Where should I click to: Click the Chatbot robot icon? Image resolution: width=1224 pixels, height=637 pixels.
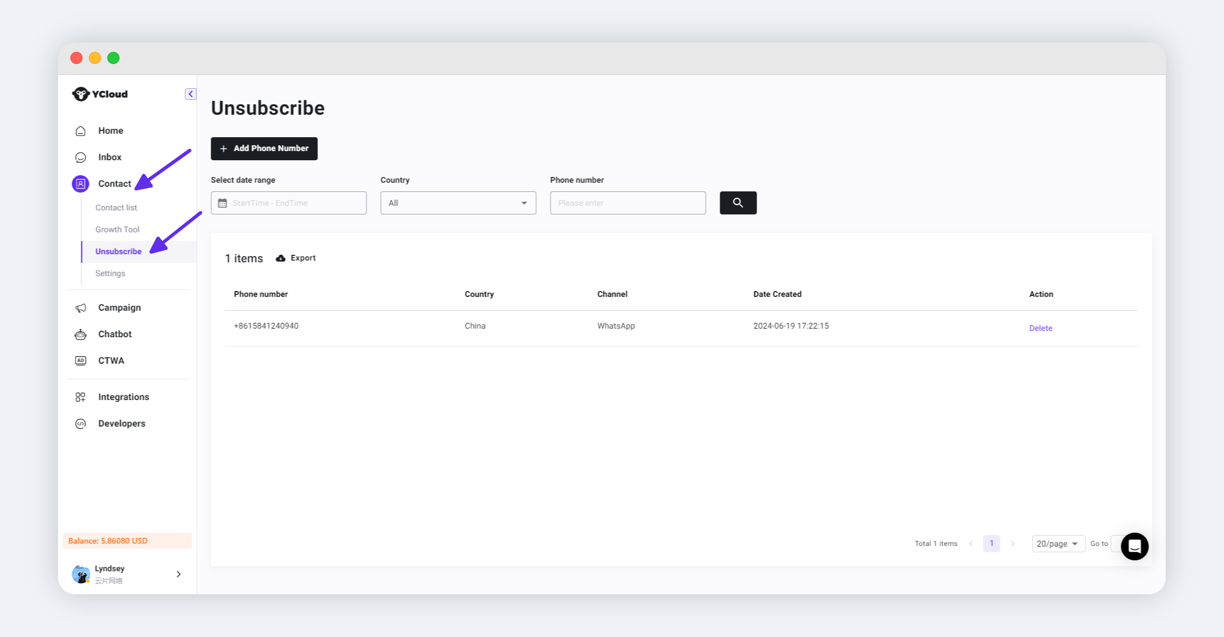tap(81, 334)
